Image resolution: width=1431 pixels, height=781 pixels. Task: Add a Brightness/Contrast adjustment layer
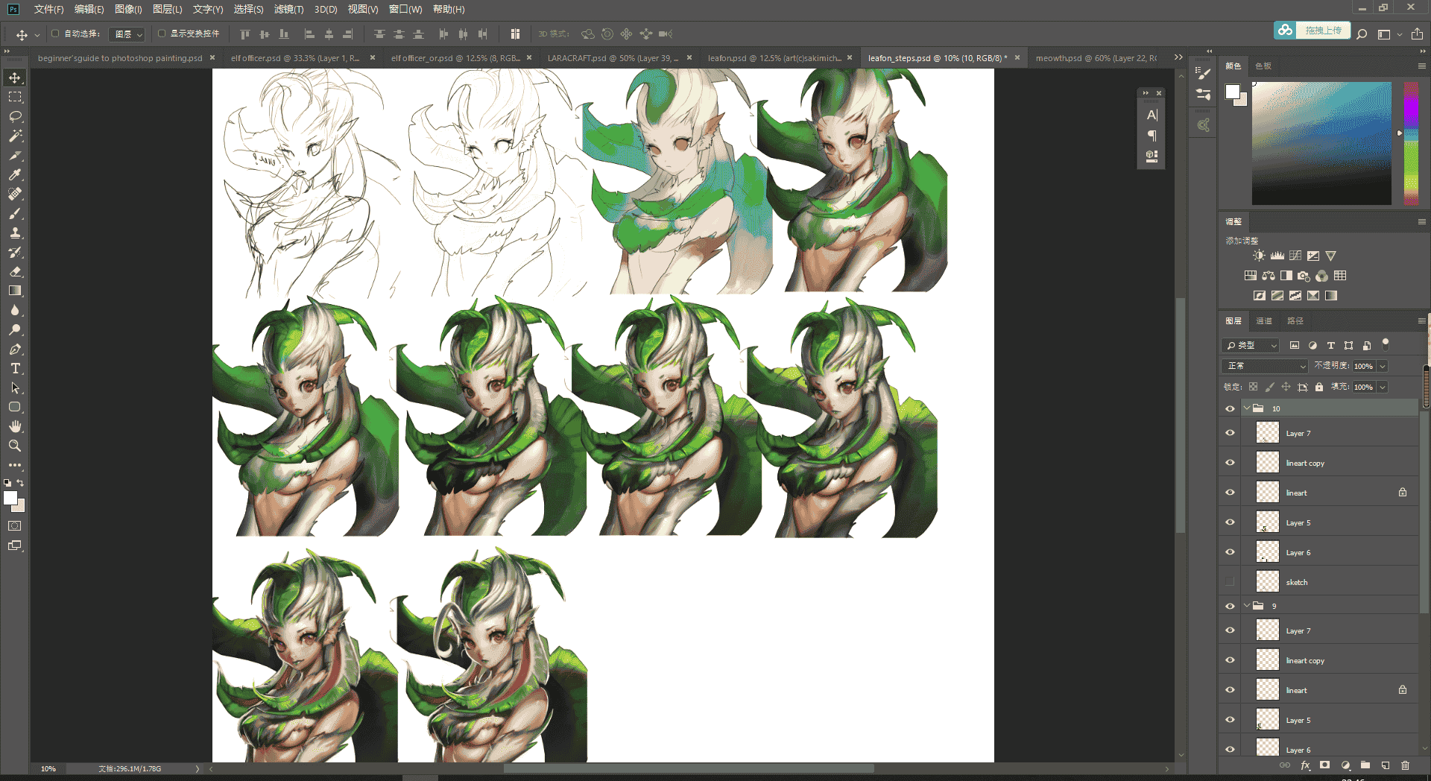point(1259,256)
